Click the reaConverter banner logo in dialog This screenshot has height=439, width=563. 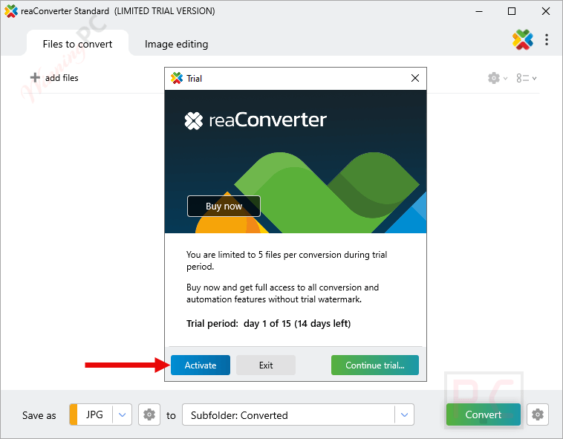tap(256, 120)
